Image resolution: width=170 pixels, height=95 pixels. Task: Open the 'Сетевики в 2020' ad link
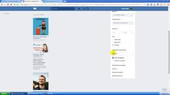pyautogui.click(x=40, y=37)
